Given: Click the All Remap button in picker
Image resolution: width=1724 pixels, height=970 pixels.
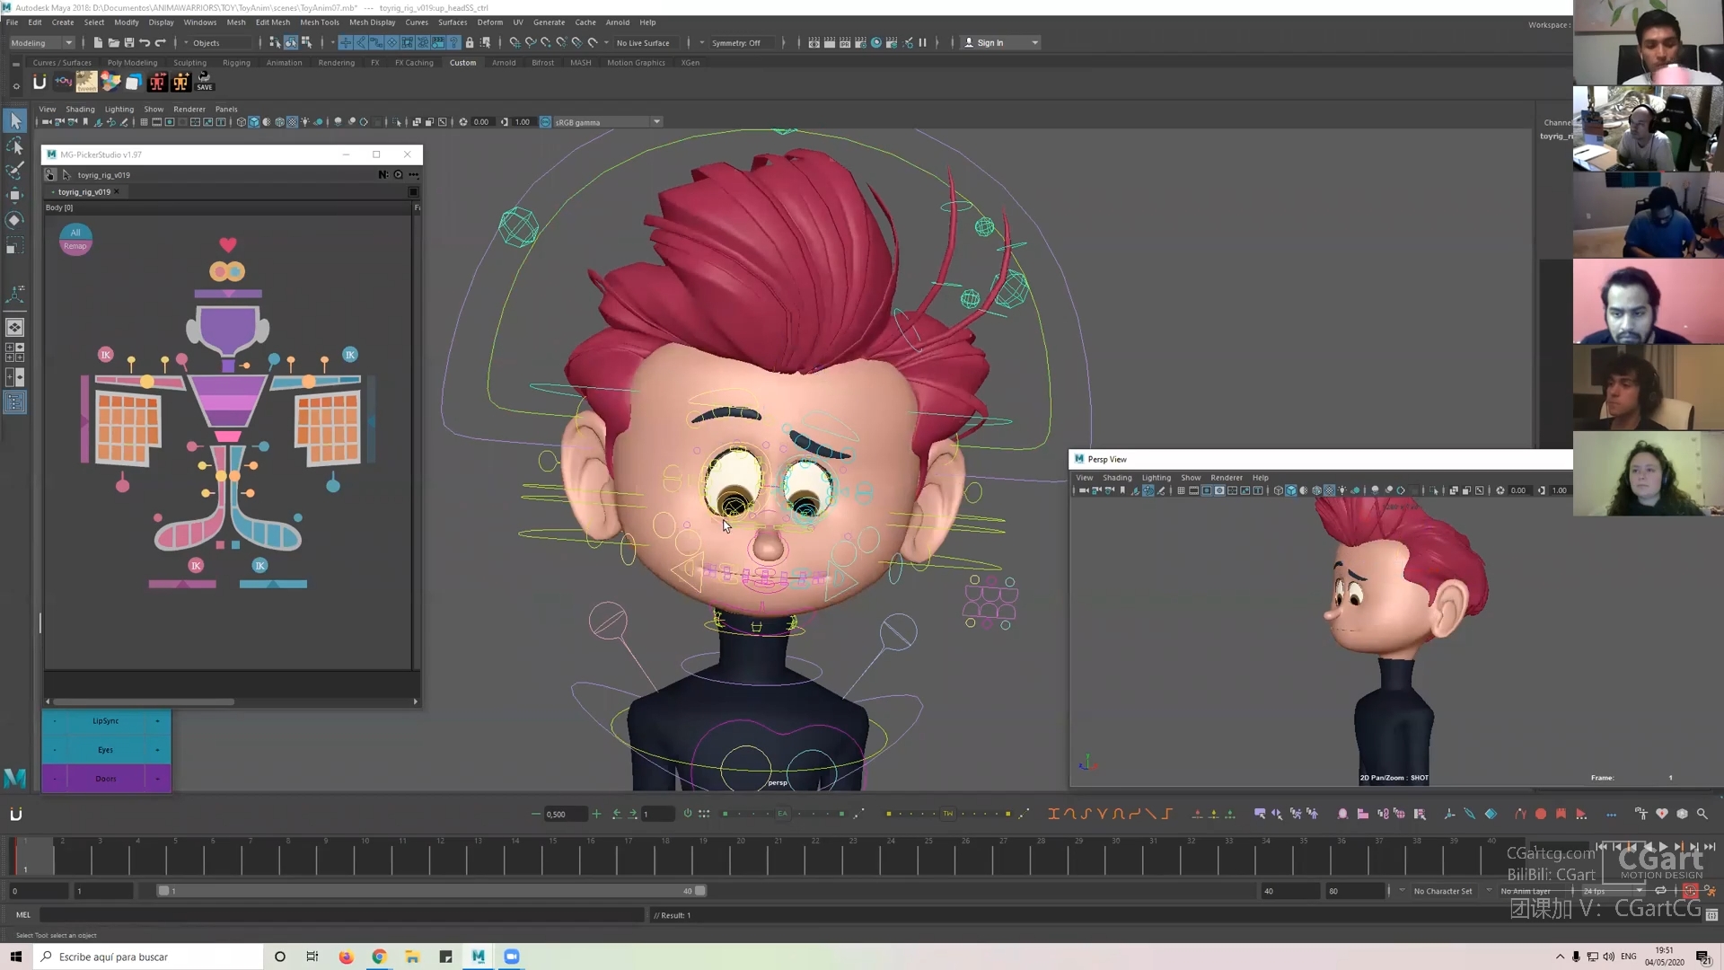Looking at the screenshot, I should pos(75,239).
